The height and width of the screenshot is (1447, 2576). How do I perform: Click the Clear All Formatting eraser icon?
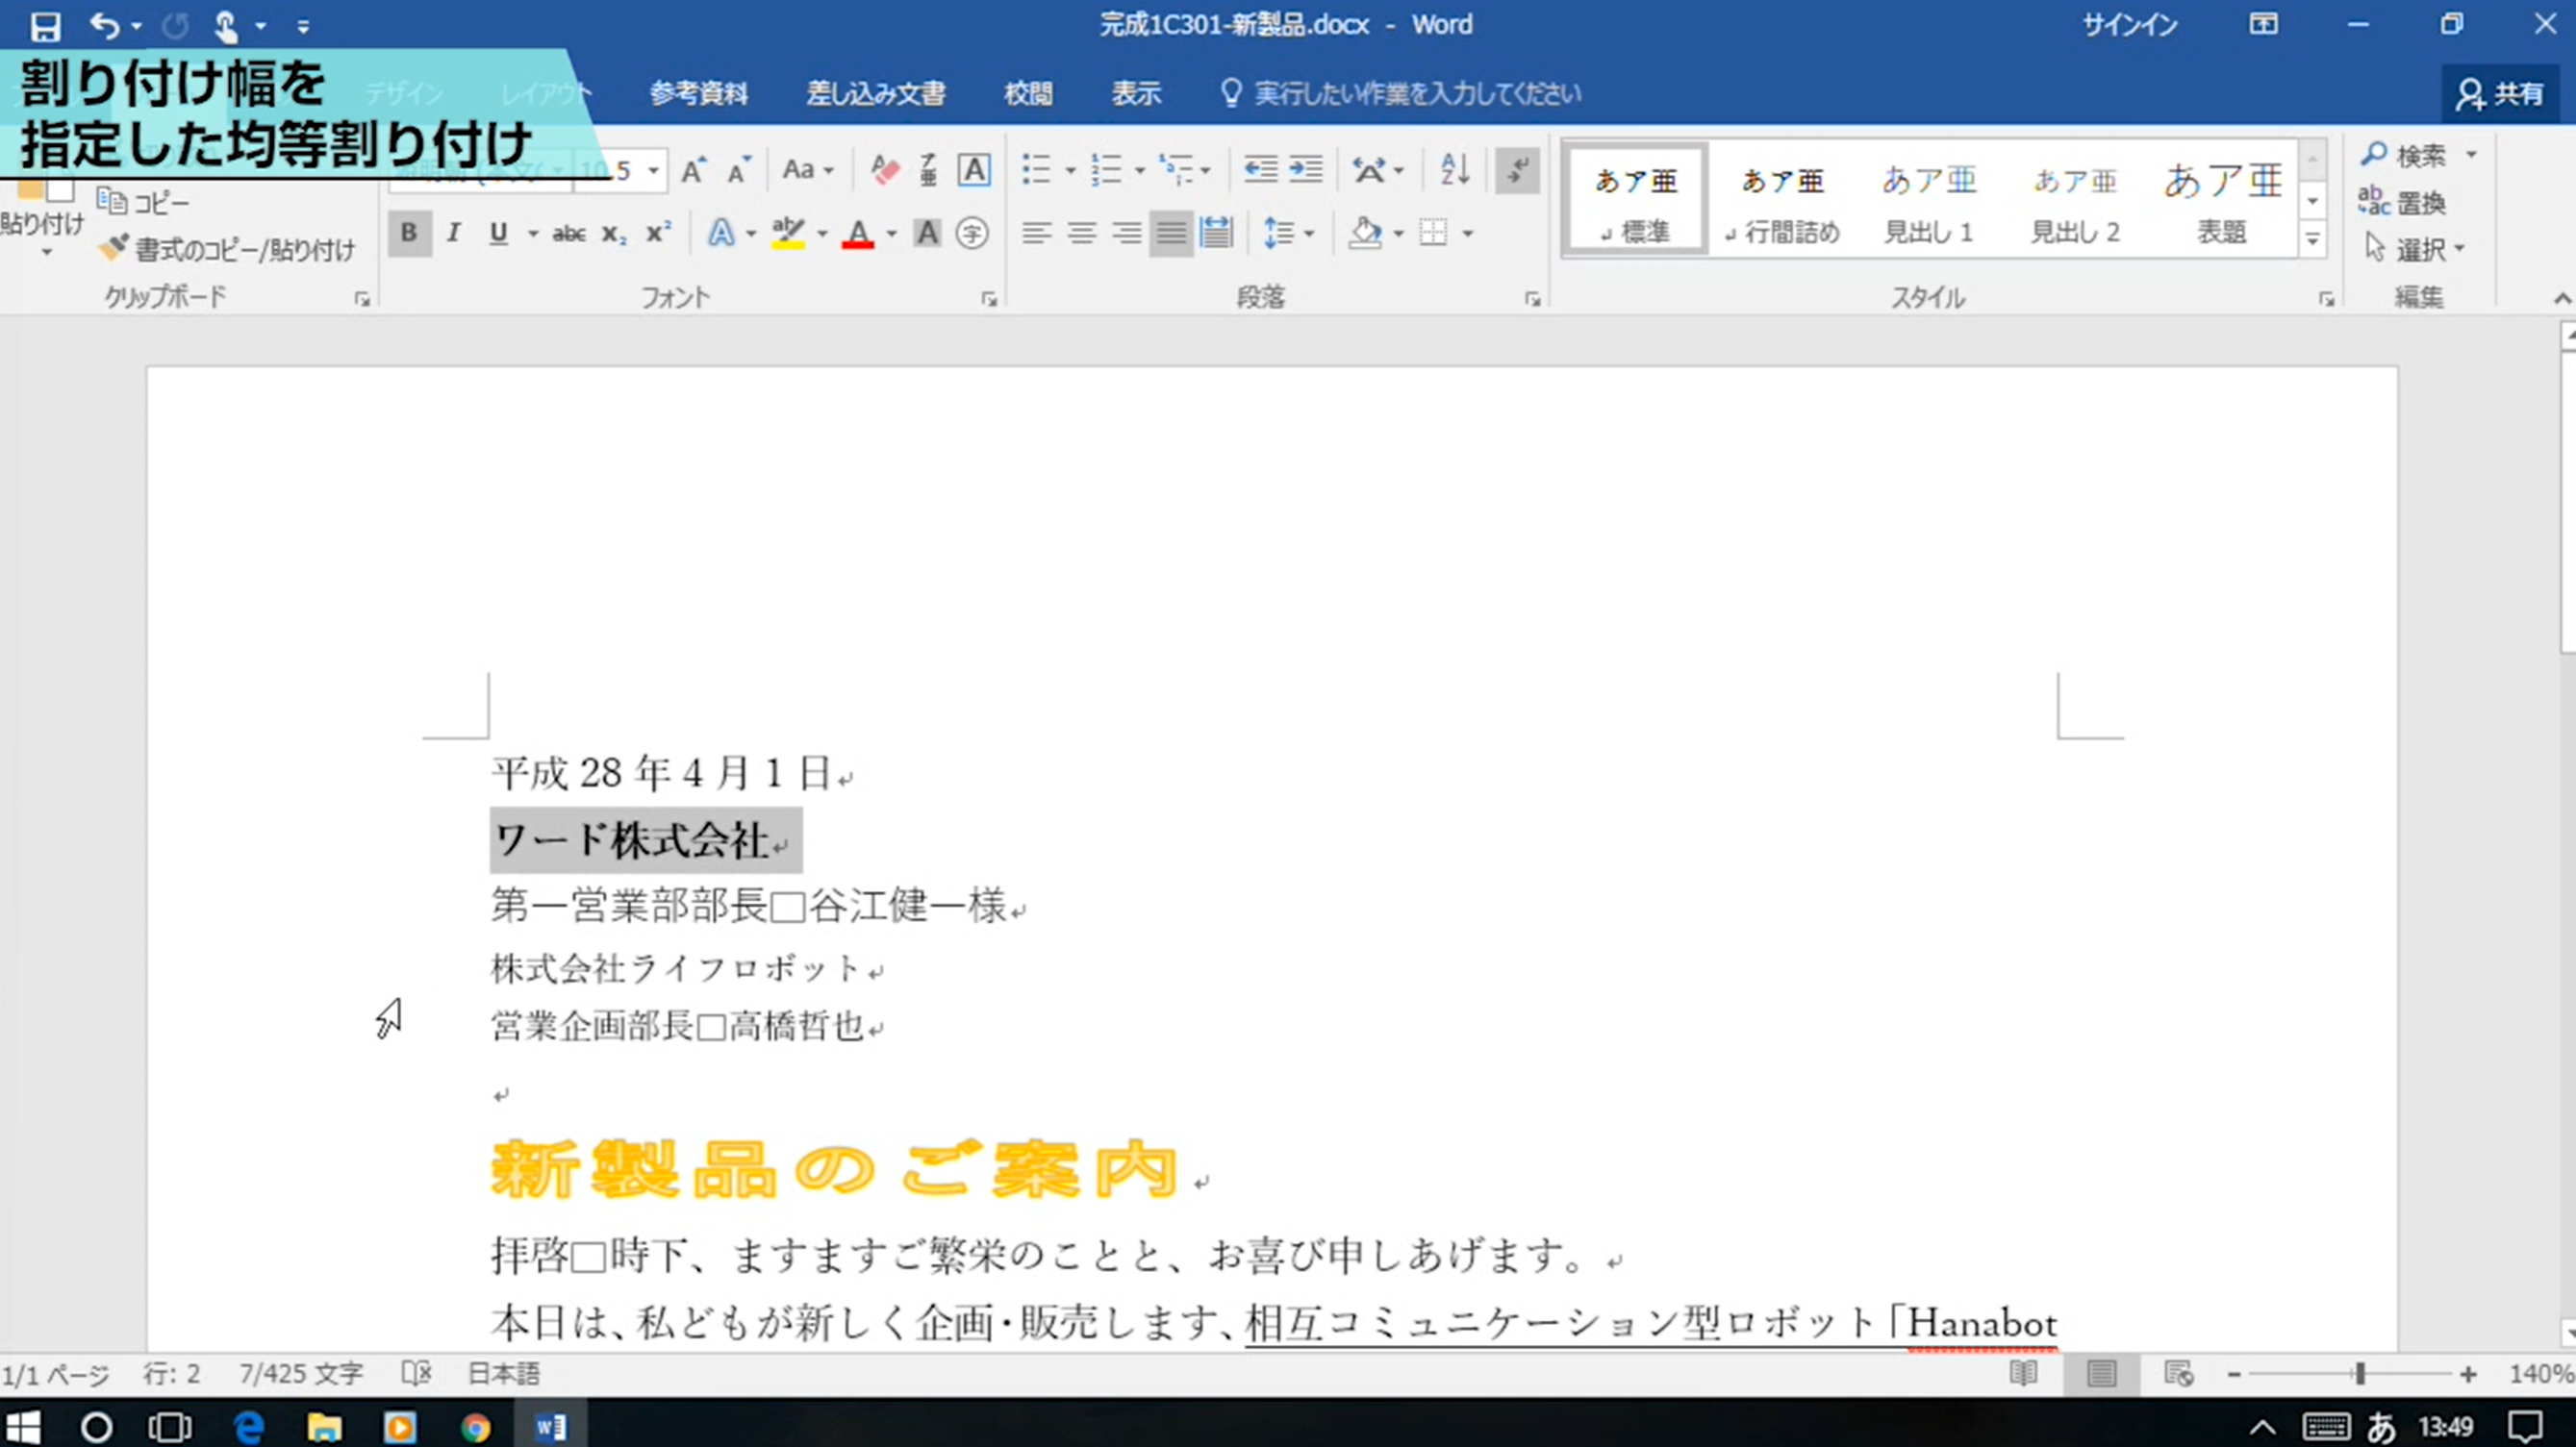tap(884, 170)
